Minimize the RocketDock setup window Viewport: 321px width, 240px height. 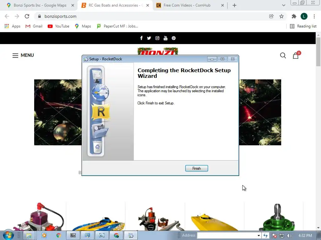click(x=212, y=59)
